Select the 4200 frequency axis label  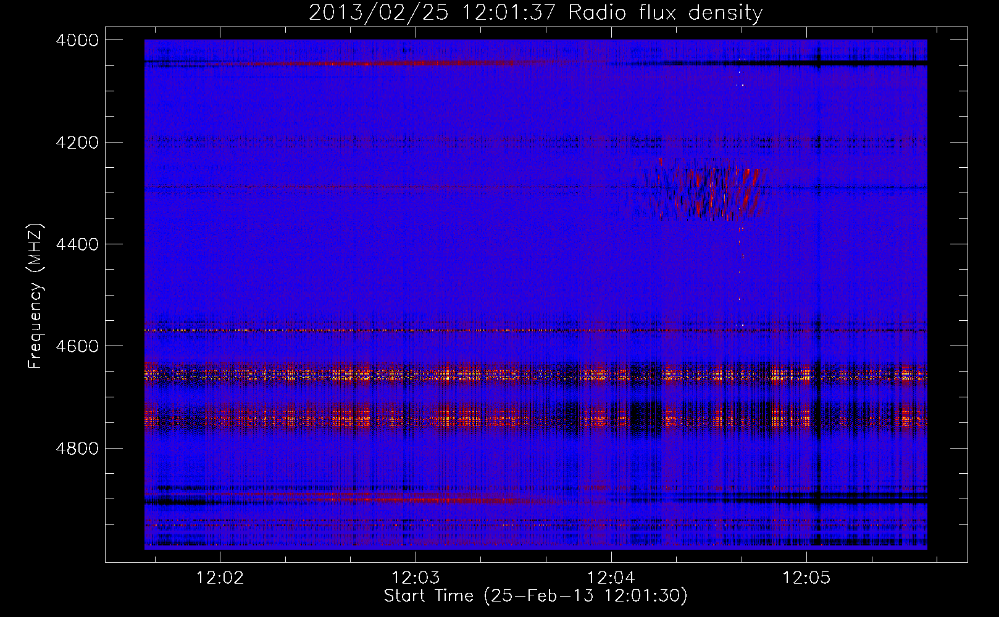[77, 143]
